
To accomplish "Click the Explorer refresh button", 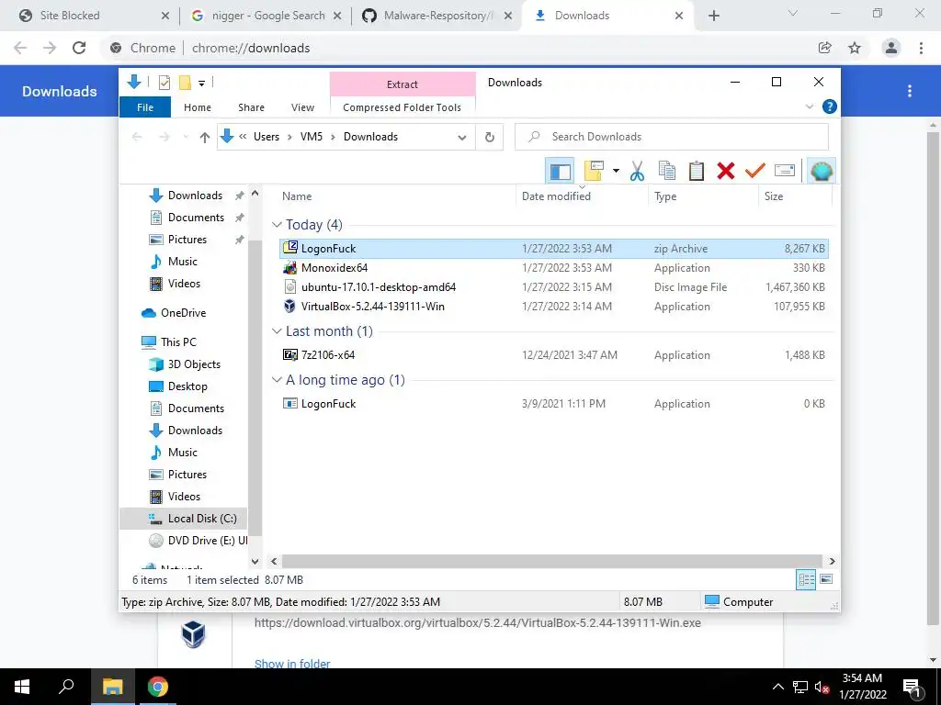I will (490, 138).
